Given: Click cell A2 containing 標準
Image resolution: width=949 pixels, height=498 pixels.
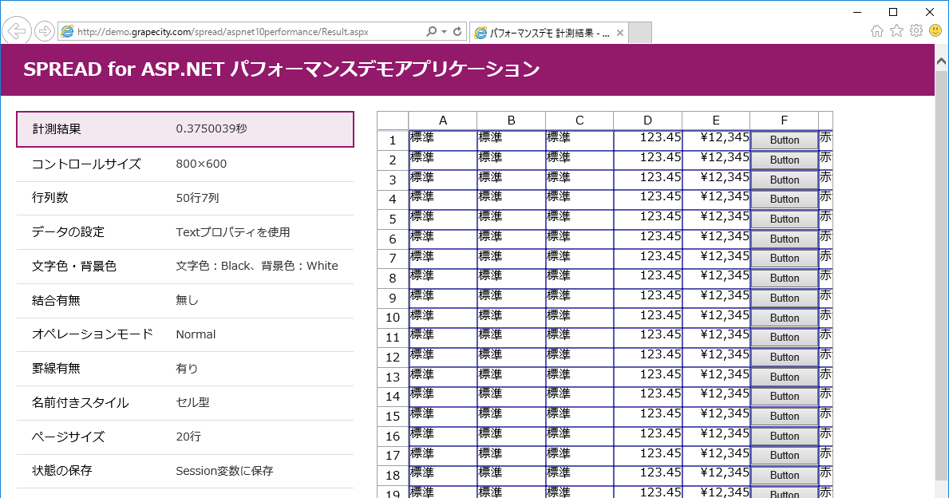Looking at the screenshot, I should (443, 160).
